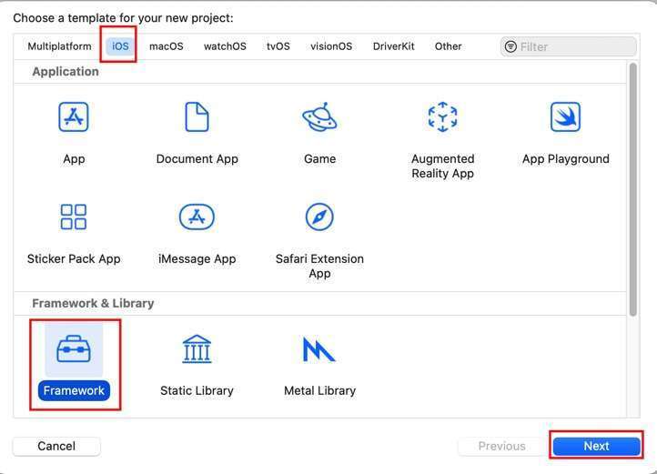The width and height of the screenshot is (657, 474).
Task: Switch to the watchOS tab
Action: (225, 46)
